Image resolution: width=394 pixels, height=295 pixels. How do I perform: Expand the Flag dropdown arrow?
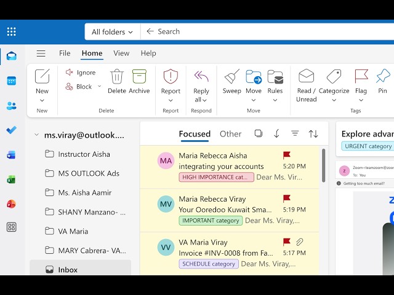tap(361, 100)
